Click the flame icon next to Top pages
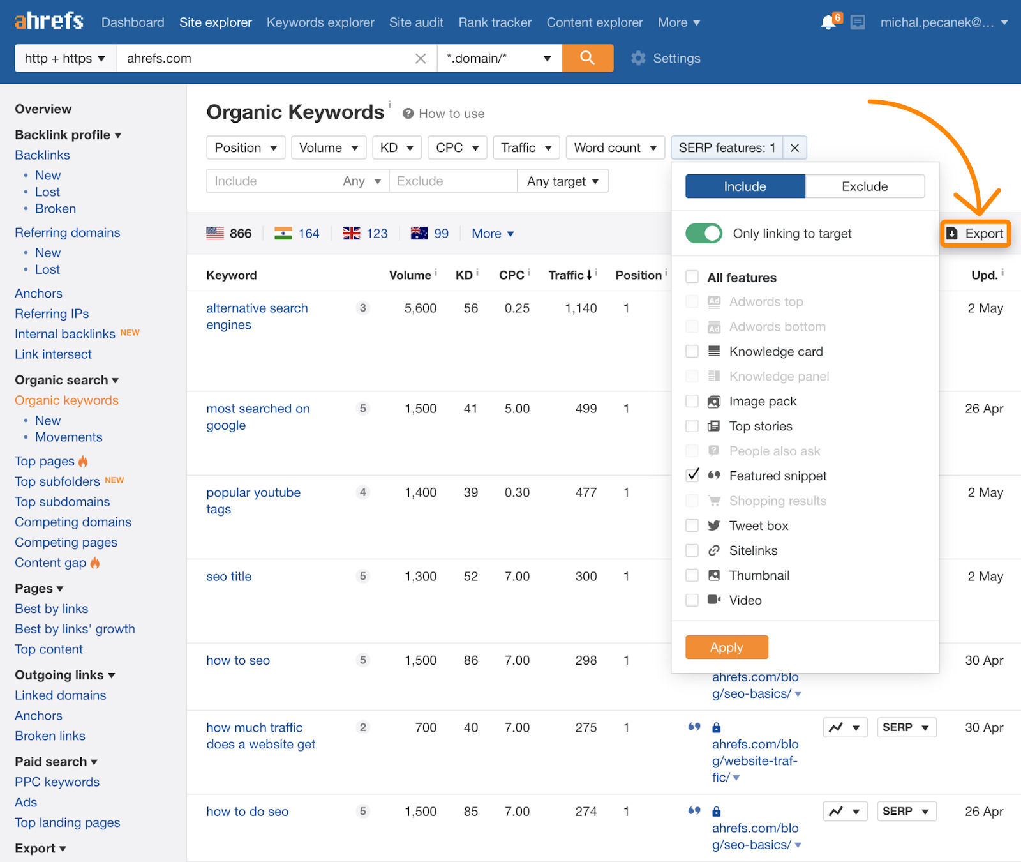Image resolution: width=1021 pixels, height=862 pixels. (83, 461)
